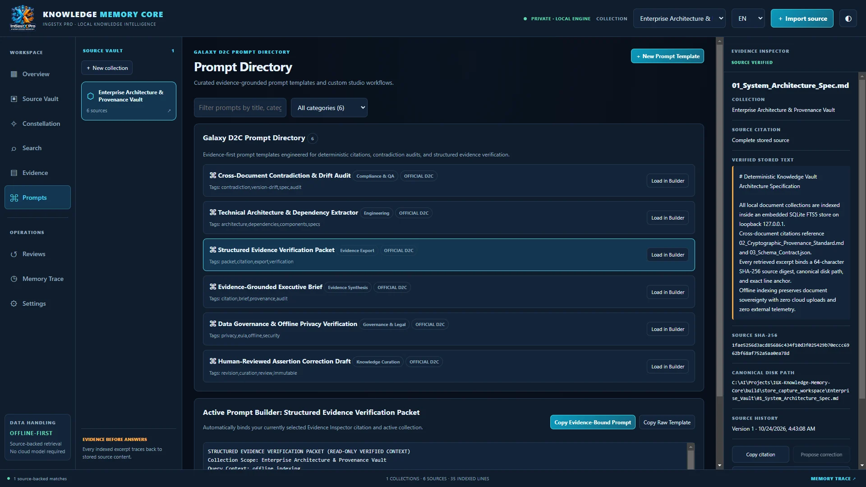Click Propose correction button
Viewport: 866px width, 487px height.
[x=821, y=455]
